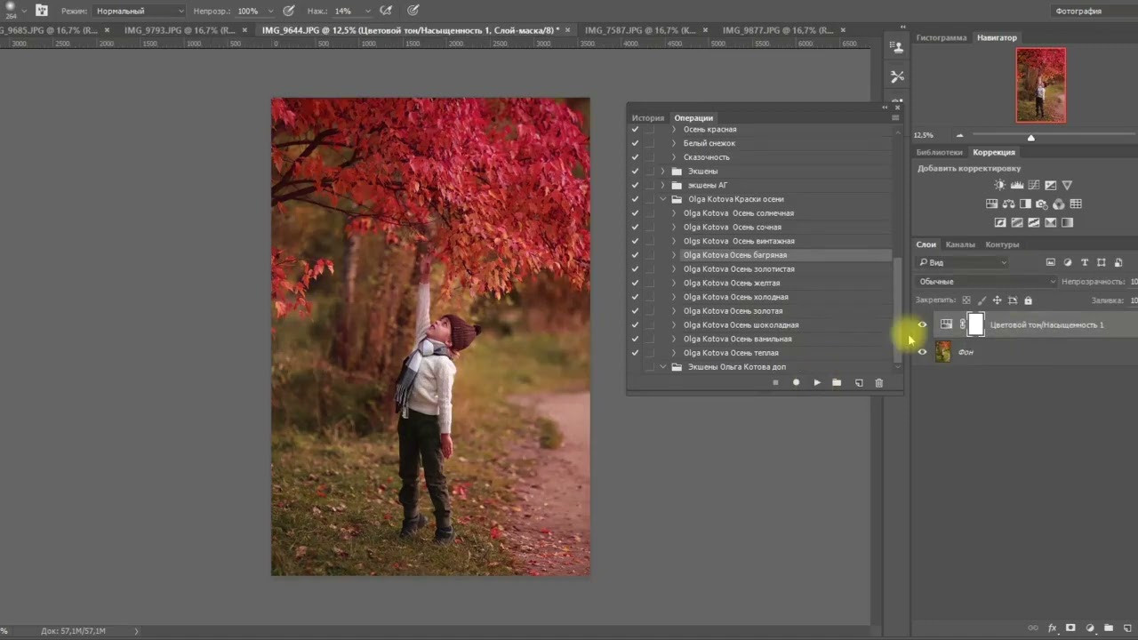Begin recording with the record button

796,382
